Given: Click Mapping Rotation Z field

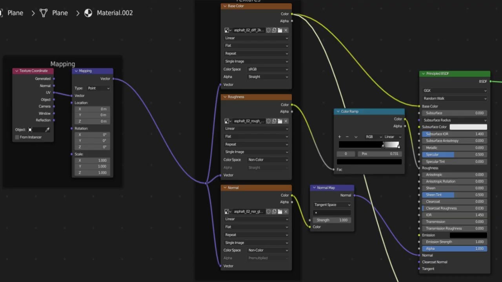Looking at the screenshot, I should 92,147.
